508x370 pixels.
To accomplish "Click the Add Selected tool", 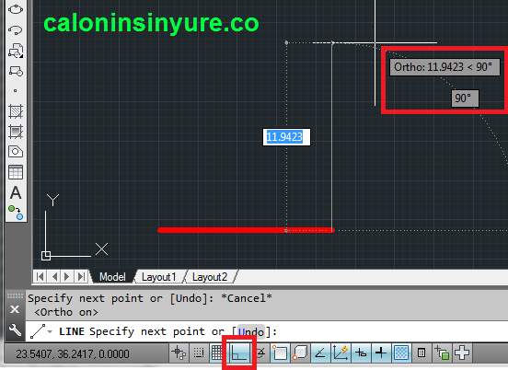I will click(16, 213).
